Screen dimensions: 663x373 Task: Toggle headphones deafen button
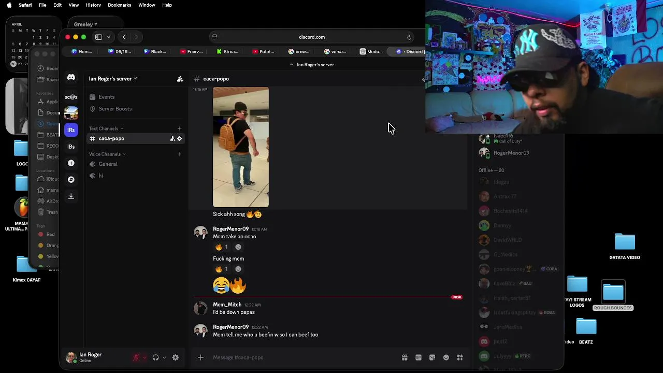tap(155, 357)
